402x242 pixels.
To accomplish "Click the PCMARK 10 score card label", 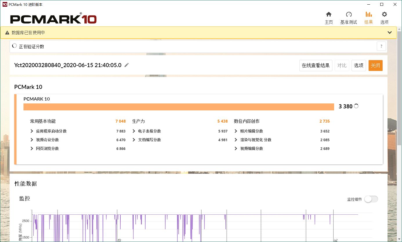I will click(x=37, y=99).
